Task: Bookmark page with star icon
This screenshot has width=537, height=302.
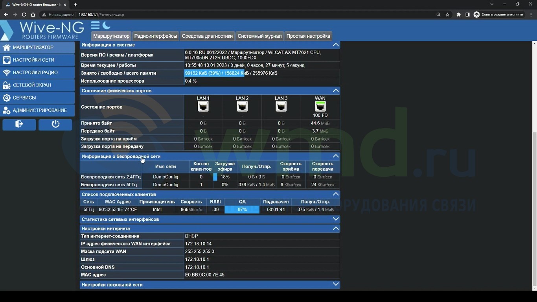Action: [x=447, y=15]
